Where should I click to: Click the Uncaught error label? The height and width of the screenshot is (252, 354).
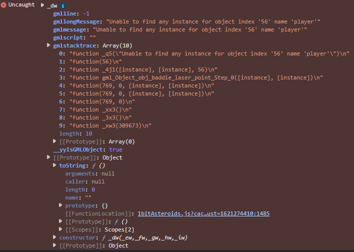(x=21, y=5)
